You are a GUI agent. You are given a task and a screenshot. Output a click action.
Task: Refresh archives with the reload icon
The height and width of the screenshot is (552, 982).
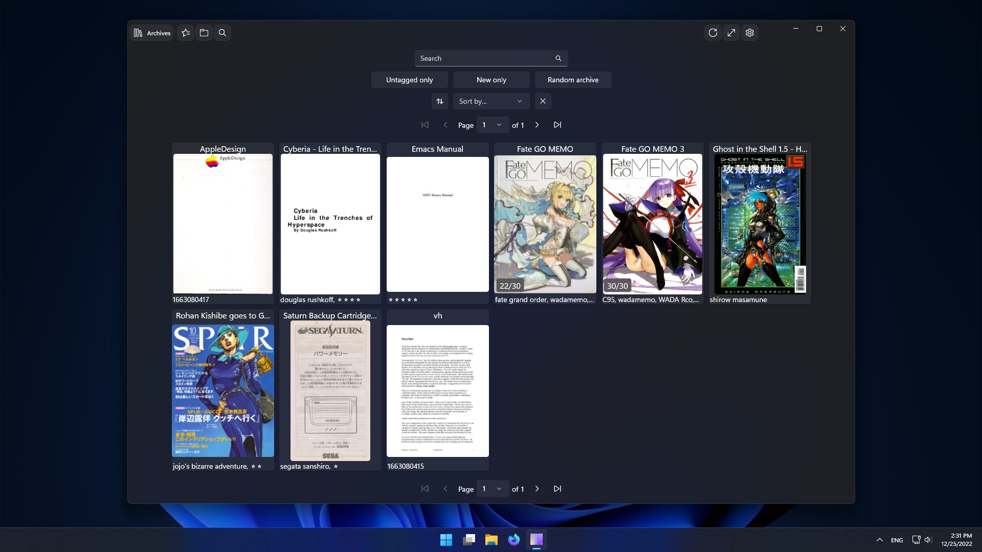713,33
